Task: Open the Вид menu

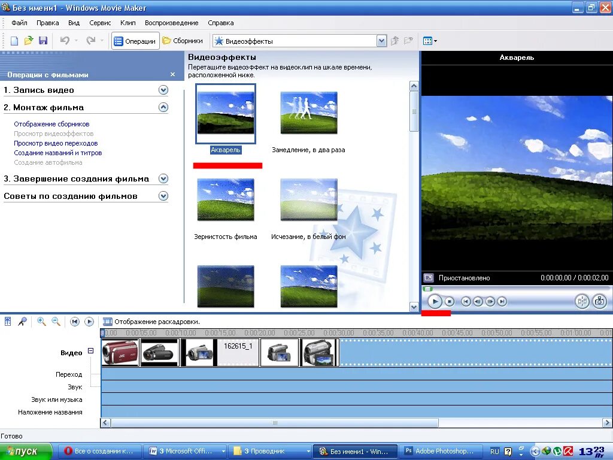Action: pyautogui.click(x=74, y=23)
